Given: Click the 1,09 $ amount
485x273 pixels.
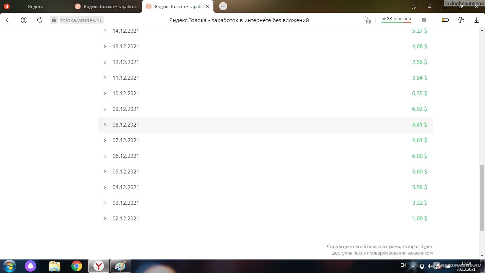Looking at the screenshot, I should (x=419, y=219).
